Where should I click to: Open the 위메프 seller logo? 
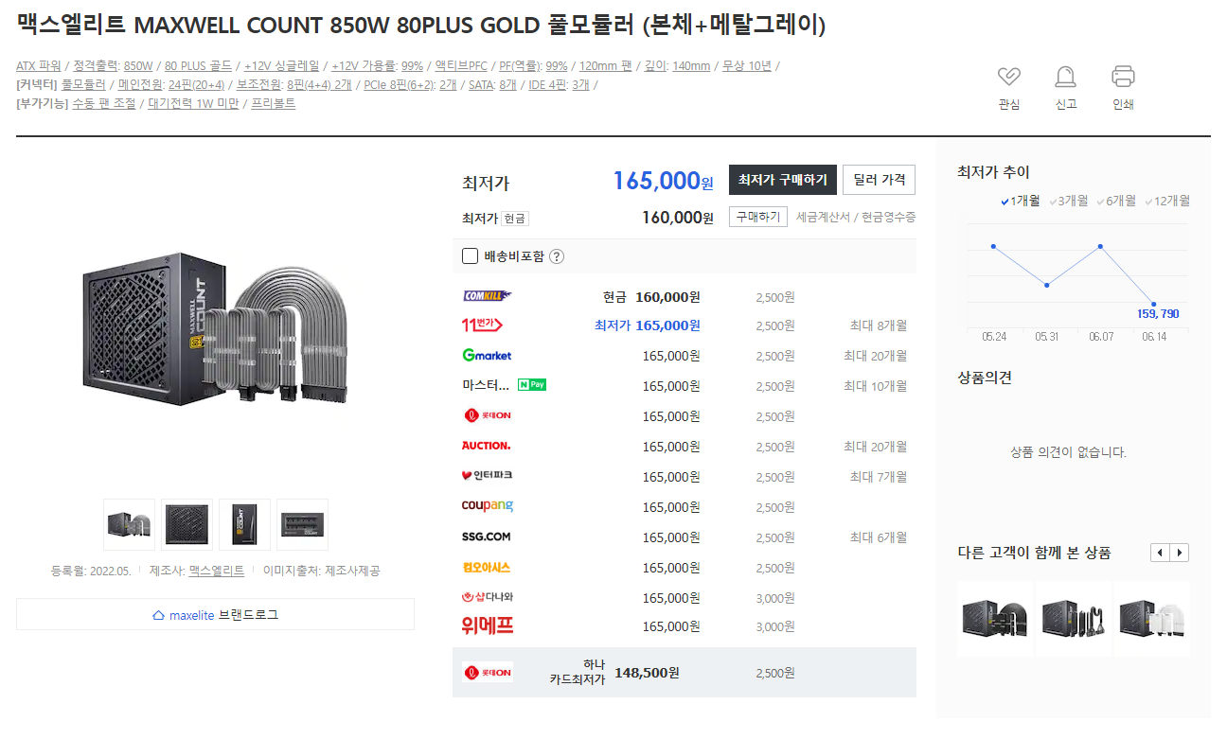coord(487,625)
